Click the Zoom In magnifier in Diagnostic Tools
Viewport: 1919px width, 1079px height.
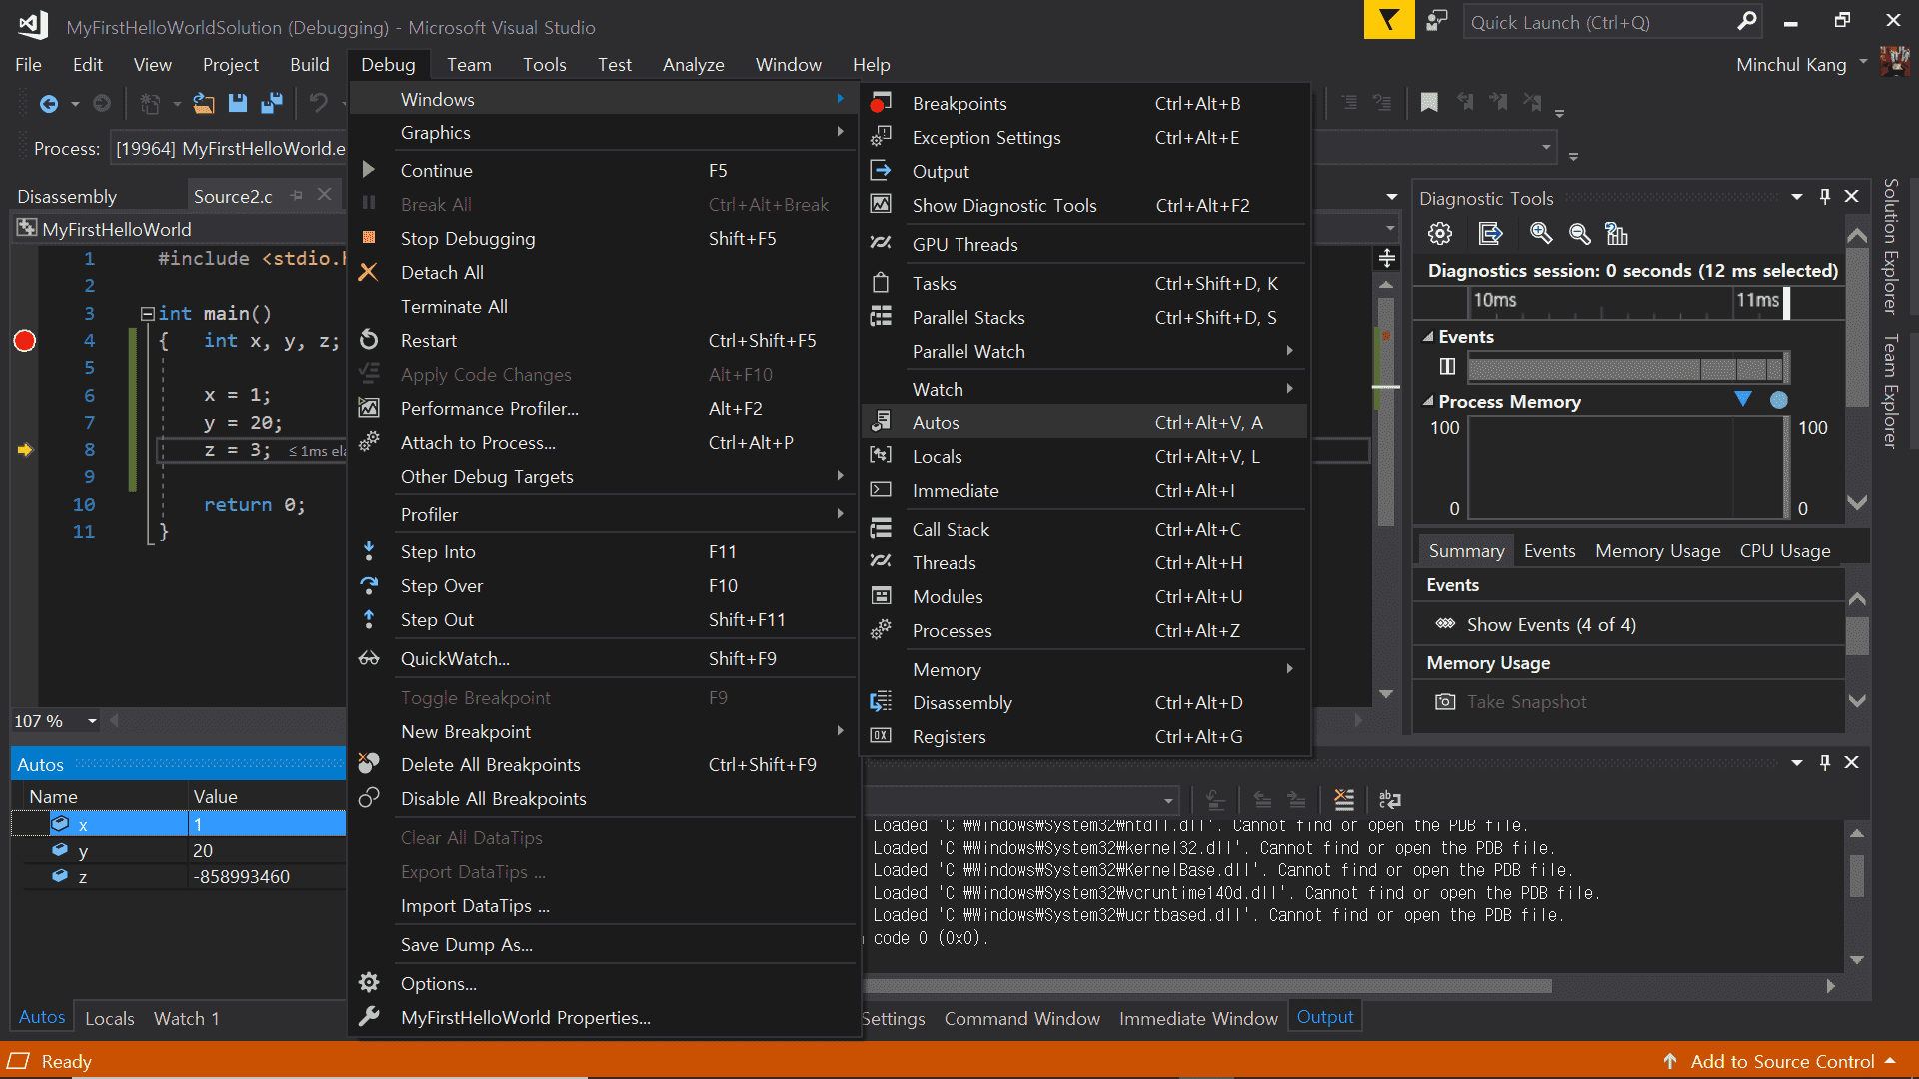[1541, 234]
